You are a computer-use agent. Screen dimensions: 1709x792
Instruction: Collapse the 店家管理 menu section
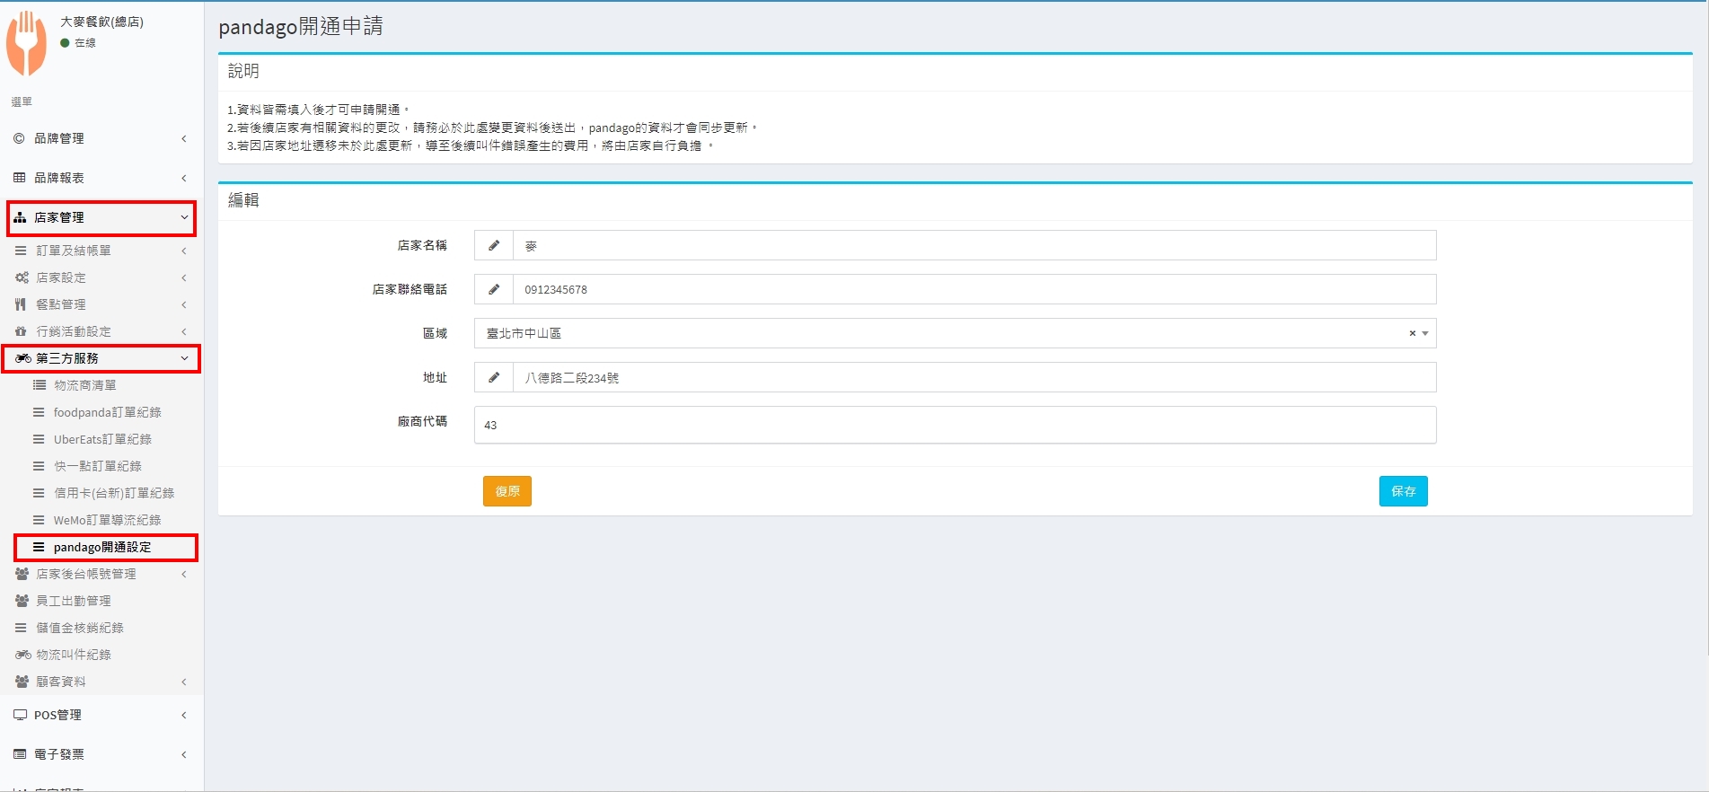coord(101,218)
